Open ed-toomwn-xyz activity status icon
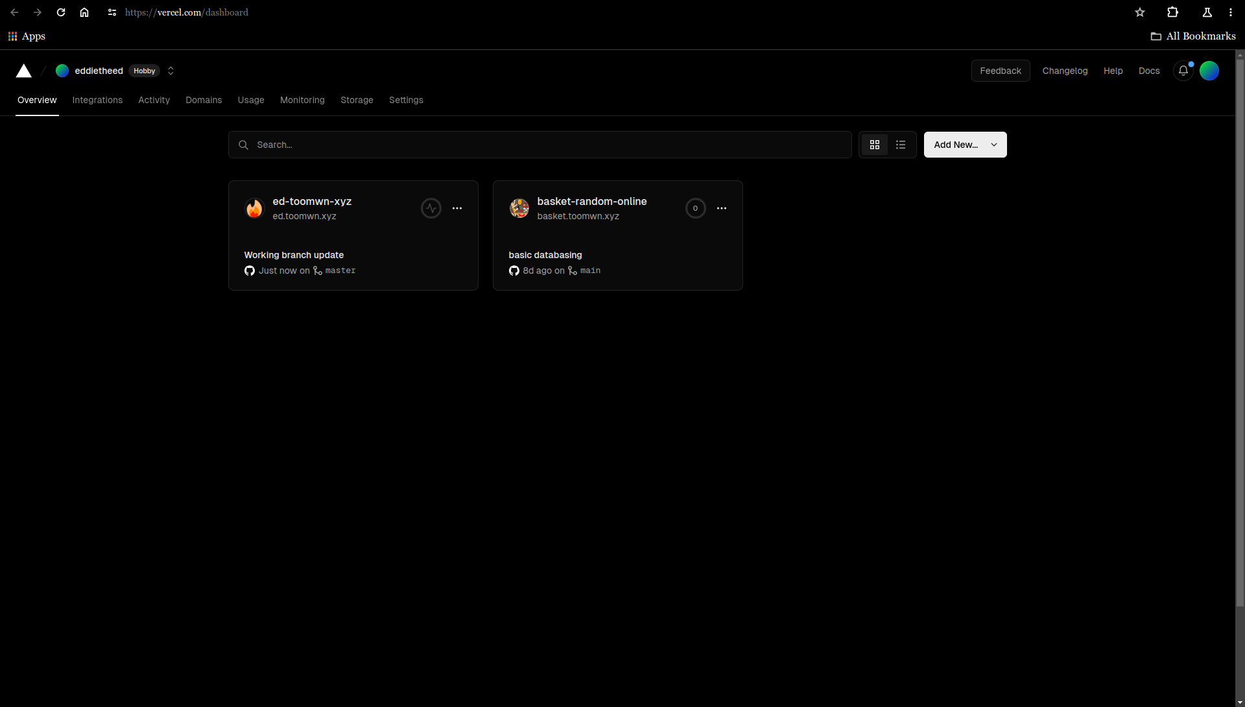Screen dimensions: 1245x707 pos(431,208)
